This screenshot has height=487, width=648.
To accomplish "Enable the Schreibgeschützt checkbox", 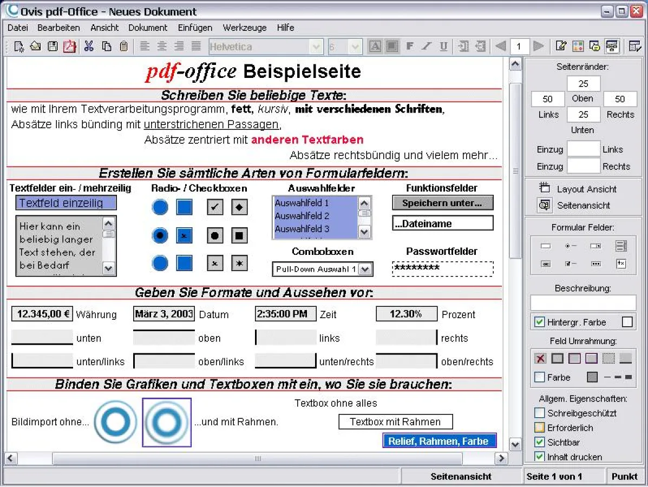I will point(539,413).
